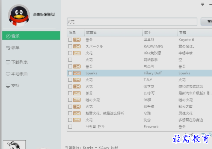Image resolution: width=212 pixels, height=149 pixels.
Task: Tick the checkbox for 徐千雅 火花
Action: pos(70,107)
